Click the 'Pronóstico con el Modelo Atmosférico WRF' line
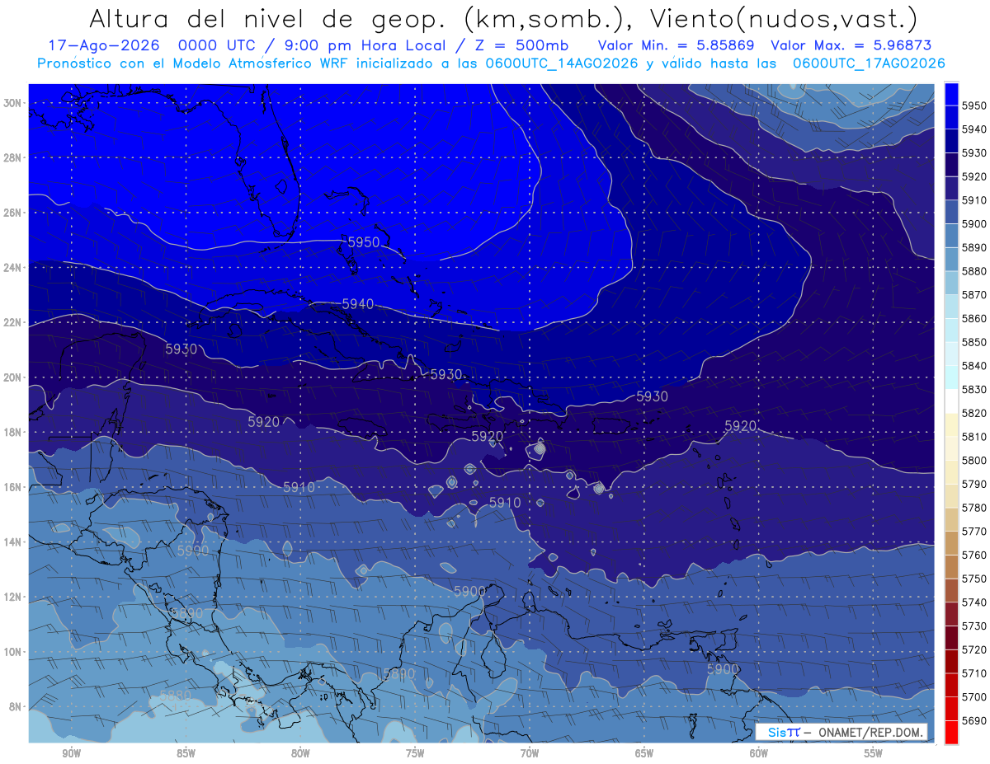This screenshot has width=990, height=764. click(195, 63)
